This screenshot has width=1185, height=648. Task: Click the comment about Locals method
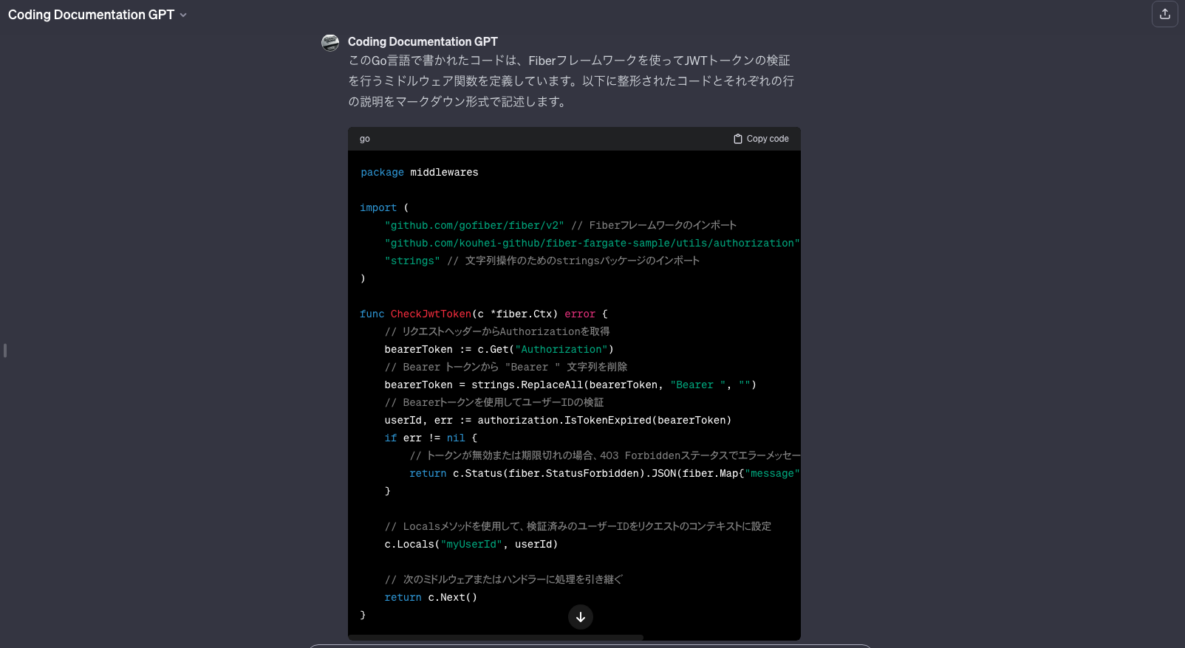click(578, 527)
